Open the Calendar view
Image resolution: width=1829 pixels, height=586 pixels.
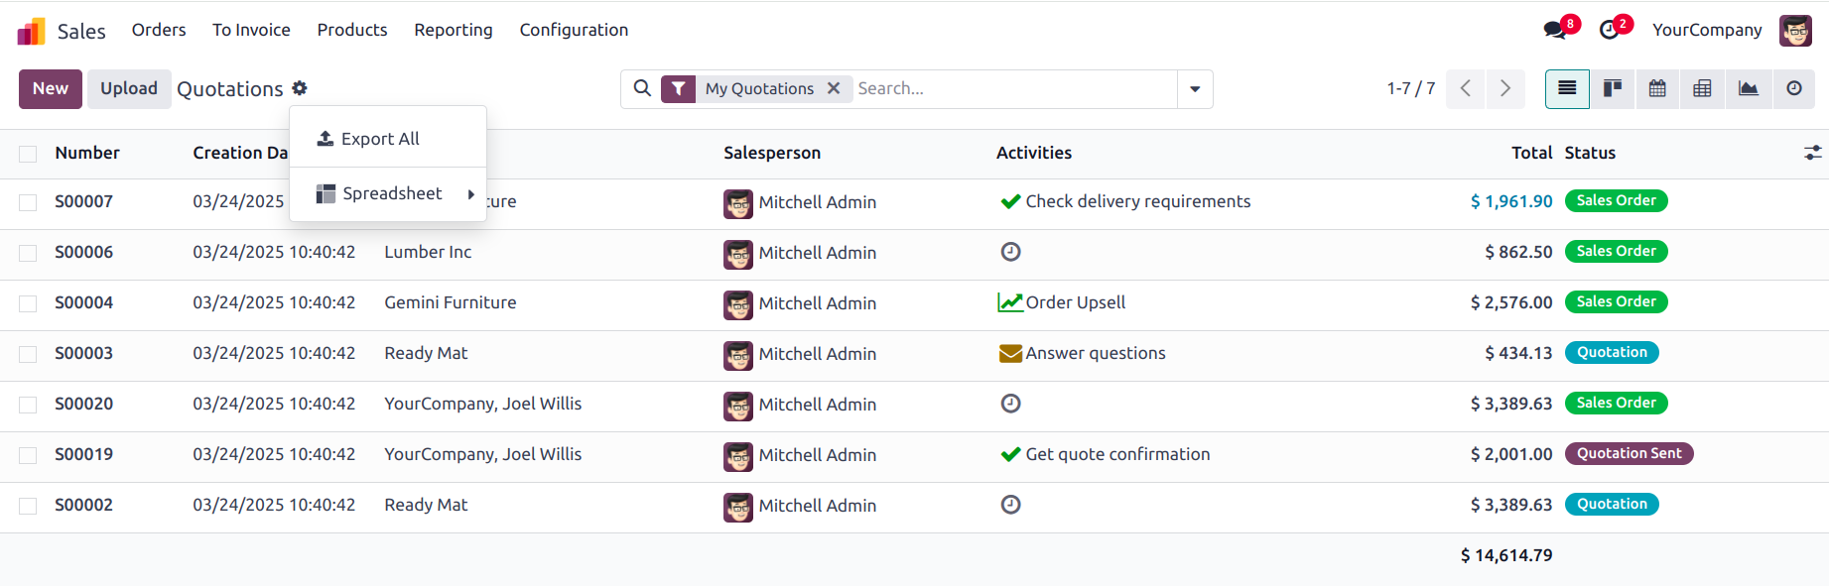click(x=1657, y=89)
